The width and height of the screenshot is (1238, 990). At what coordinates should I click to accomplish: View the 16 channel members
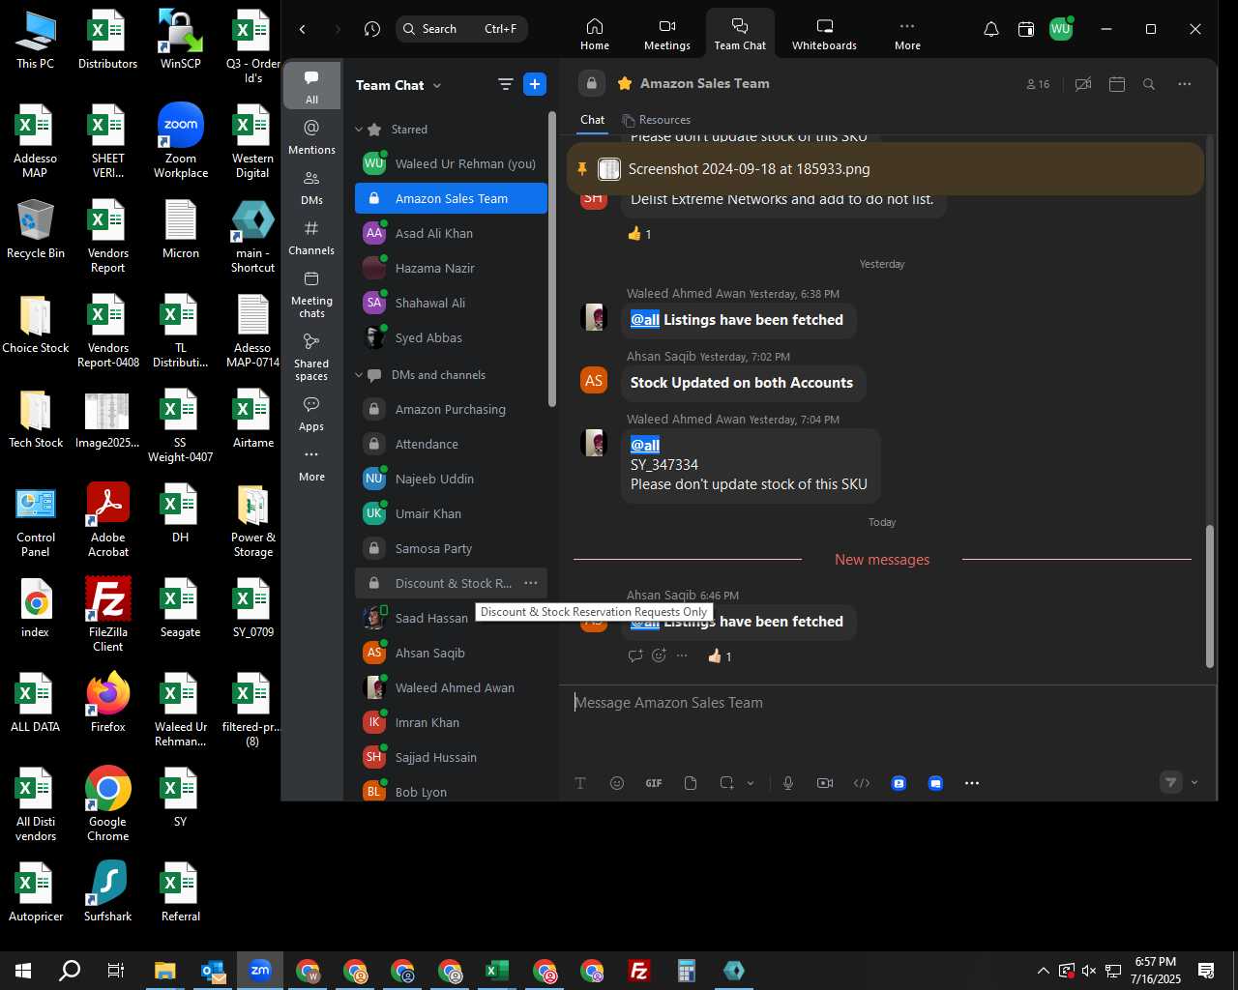1038,84
